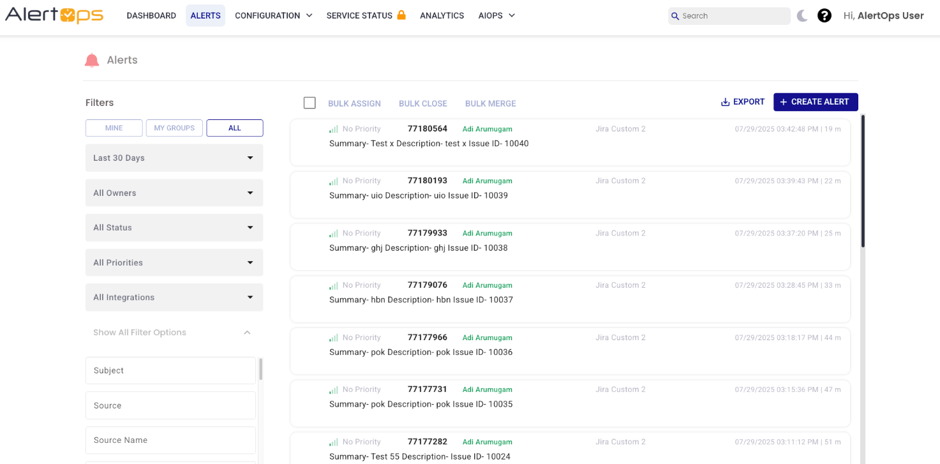Viewport: 940px width, 464px height.
Task: Click the Subject filter input field
Action: pos(170,370)
